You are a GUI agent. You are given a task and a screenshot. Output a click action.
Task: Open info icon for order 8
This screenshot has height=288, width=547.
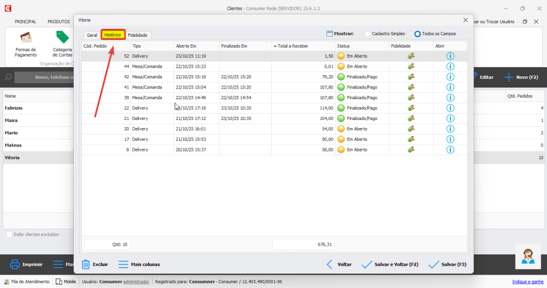point(450,149)
